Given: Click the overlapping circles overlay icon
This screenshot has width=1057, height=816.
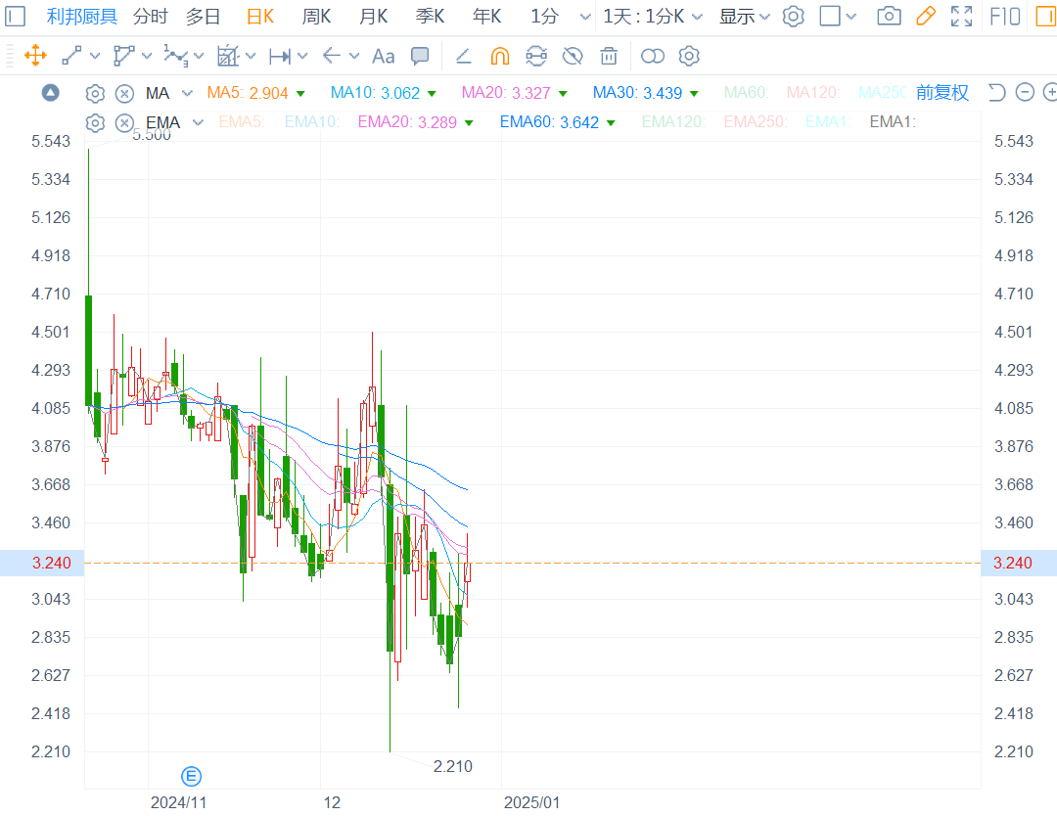Looking at the screenshot, I should pos(653,56).
